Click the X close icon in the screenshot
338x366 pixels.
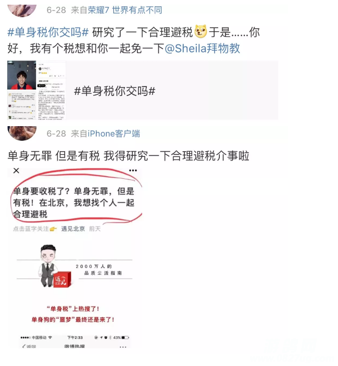(x=16, y=170)
